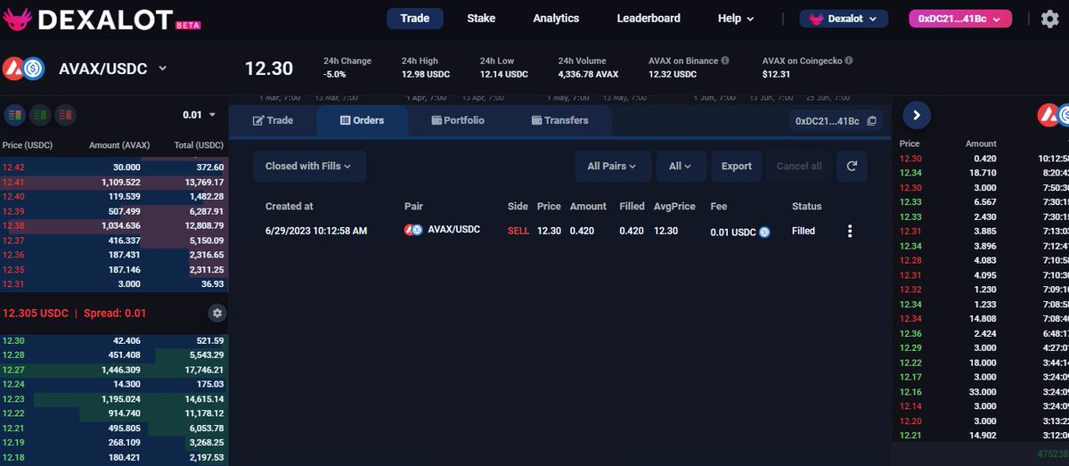Sort orders by Status column
Viewport: 1069px width, 466px height.
(x=807, y=206)
